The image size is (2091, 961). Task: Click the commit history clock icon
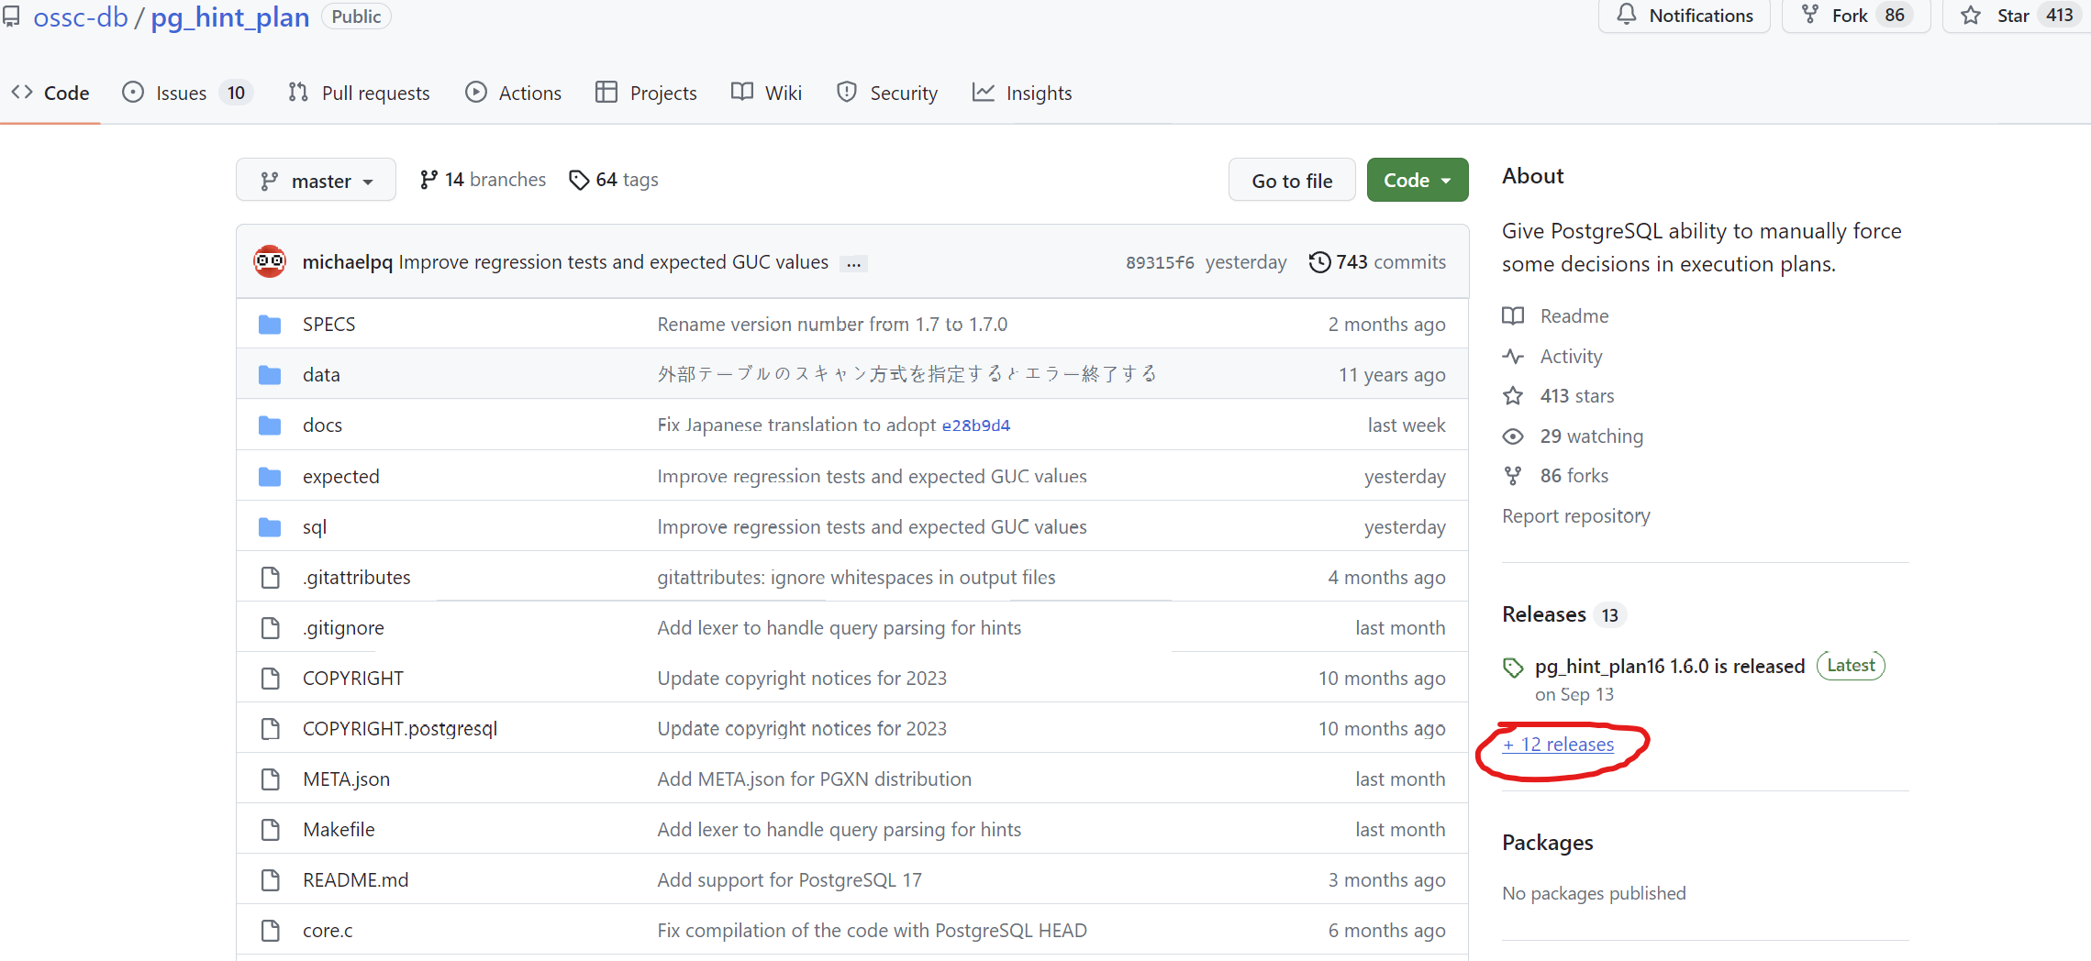click(x=1319, y=261)
